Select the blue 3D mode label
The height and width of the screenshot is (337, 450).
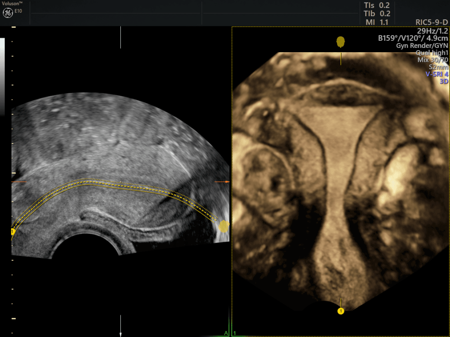pyautogui.click(x=443, y=81)
